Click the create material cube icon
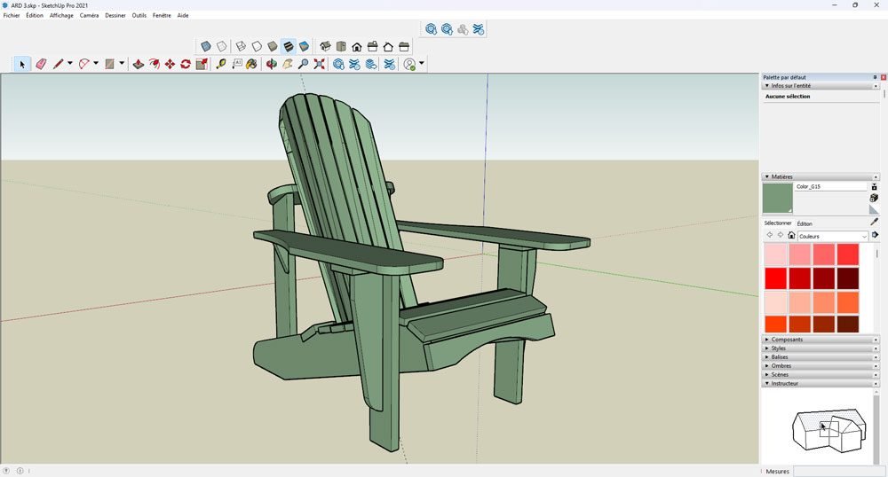Screen dimensions: 888x477 [x=874, y=198]
